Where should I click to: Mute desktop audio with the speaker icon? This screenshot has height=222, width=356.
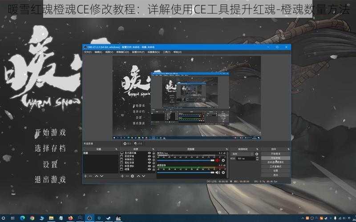[218, 173]
